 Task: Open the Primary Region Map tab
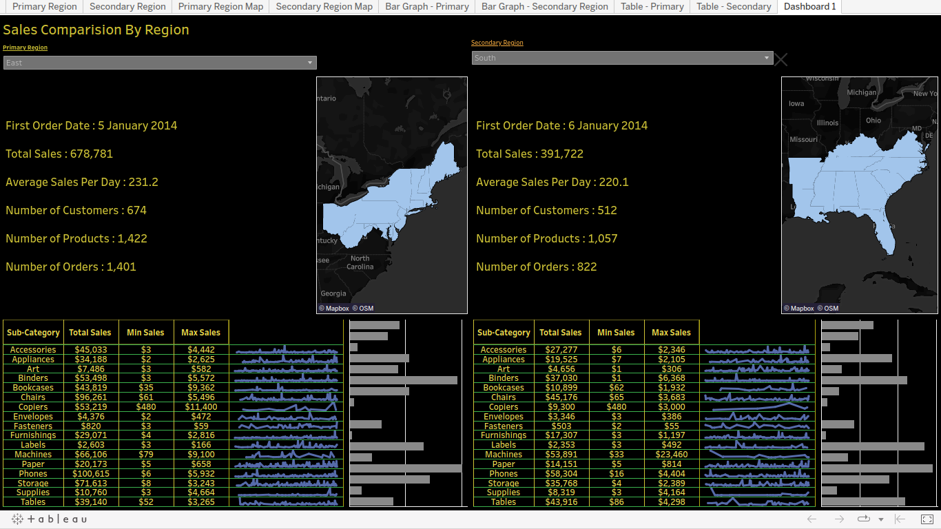[x=220, y=6]
